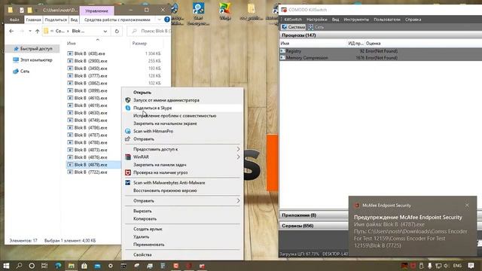482x271 pixels.
Task: Open Microsoft Store bag icon on taskbar
Action: [x=84, y=266]
